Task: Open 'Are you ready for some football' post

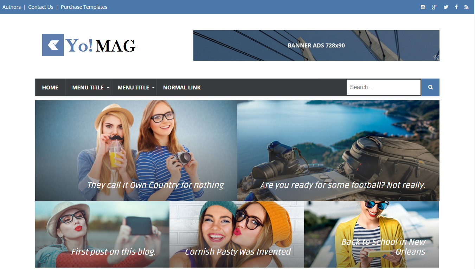Action: [x=343, y=185]
